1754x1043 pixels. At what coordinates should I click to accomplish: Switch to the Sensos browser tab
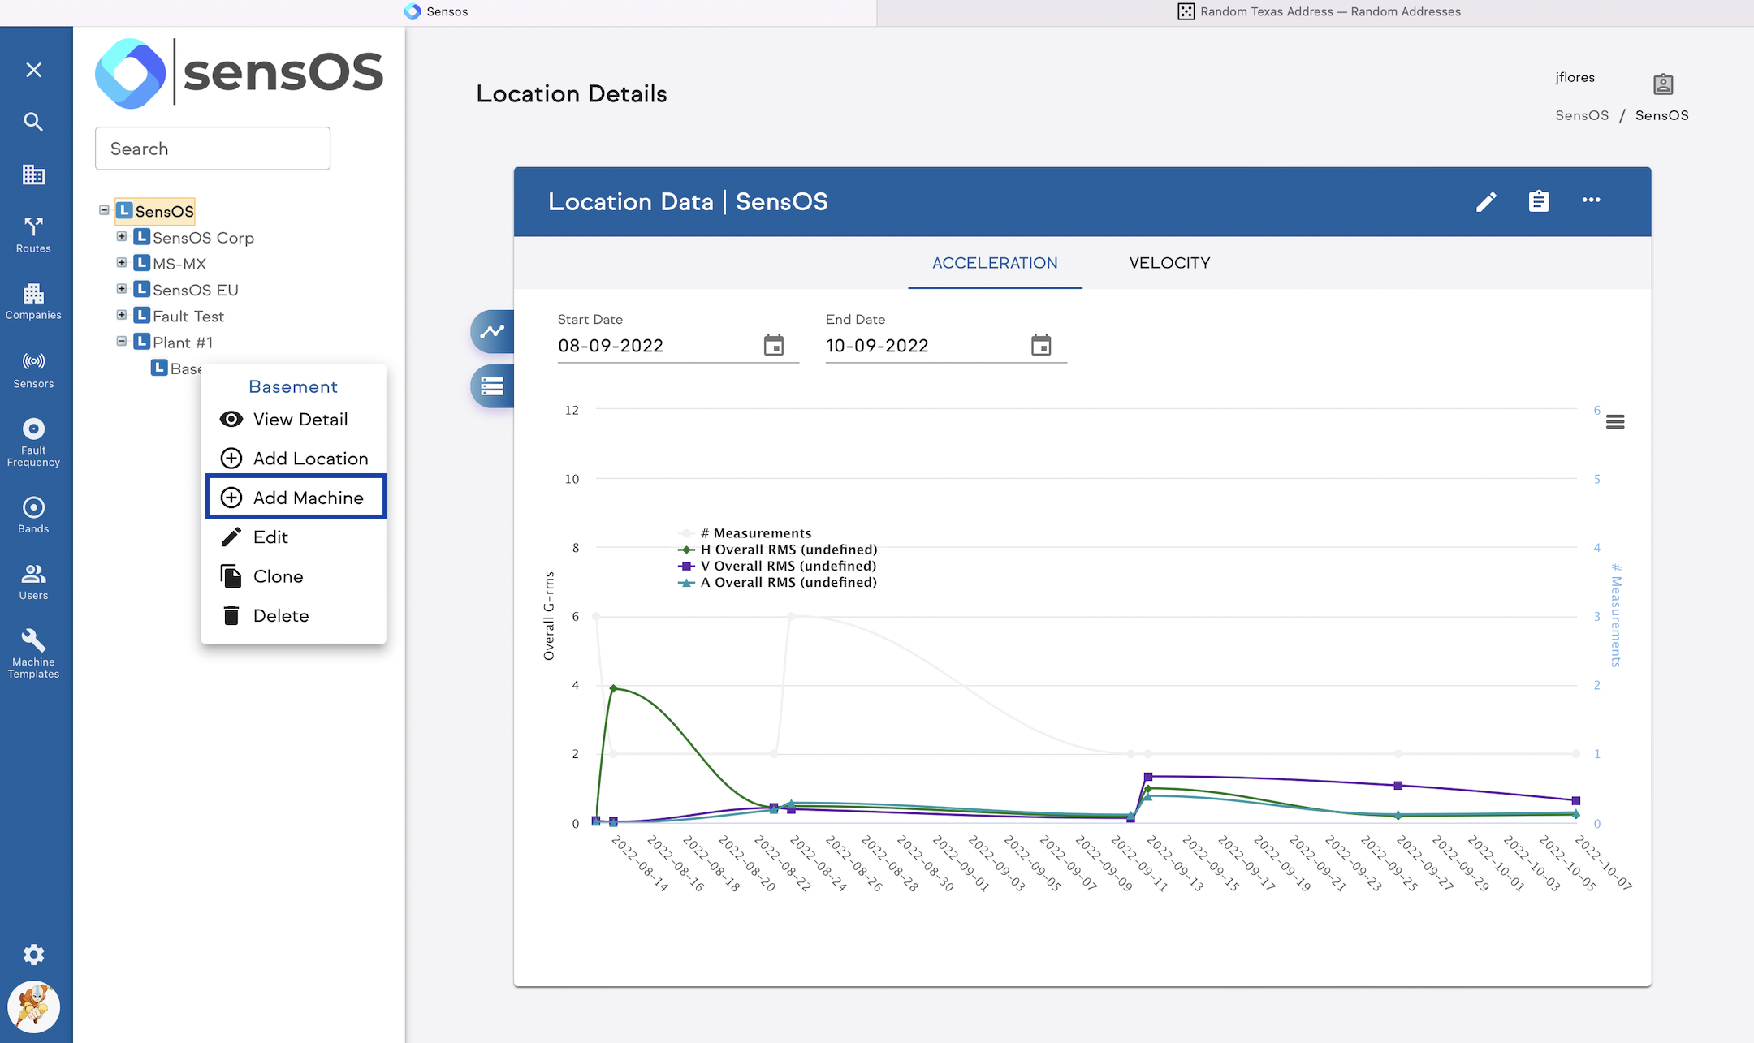(437, 11)
